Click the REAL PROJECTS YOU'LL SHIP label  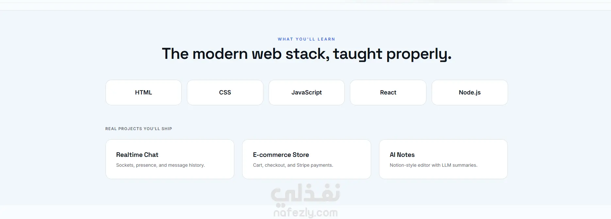click(x=139, y=129)
